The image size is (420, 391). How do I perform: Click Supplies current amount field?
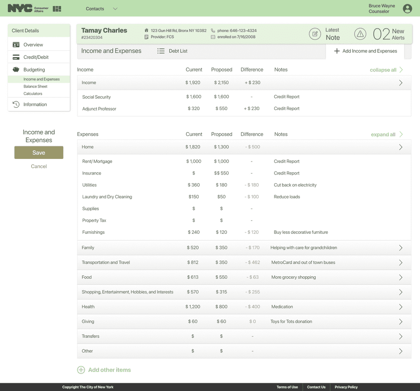194,209
